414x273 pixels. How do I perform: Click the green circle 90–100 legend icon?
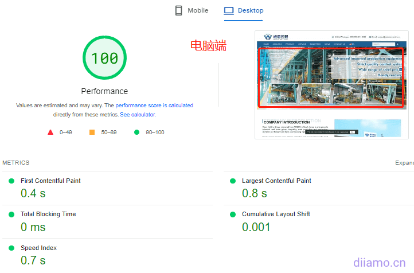pos(136,132)
